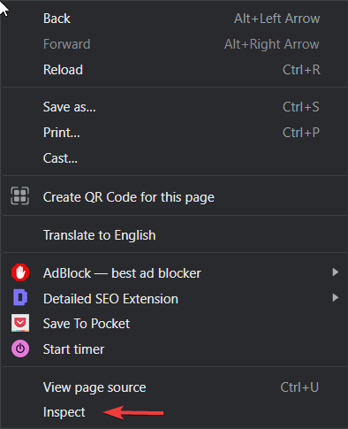The height and width of the screenshot is (429, 348).
Task: Select Start timer entry
Action: pos(174,349)
